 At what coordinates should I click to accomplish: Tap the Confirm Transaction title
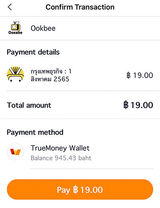80,7
